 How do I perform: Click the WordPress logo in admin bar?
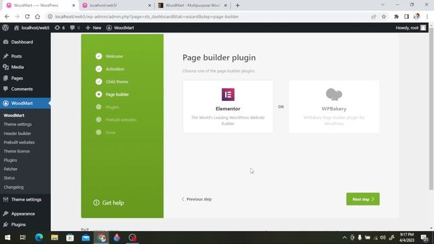(x=5, y=28)
